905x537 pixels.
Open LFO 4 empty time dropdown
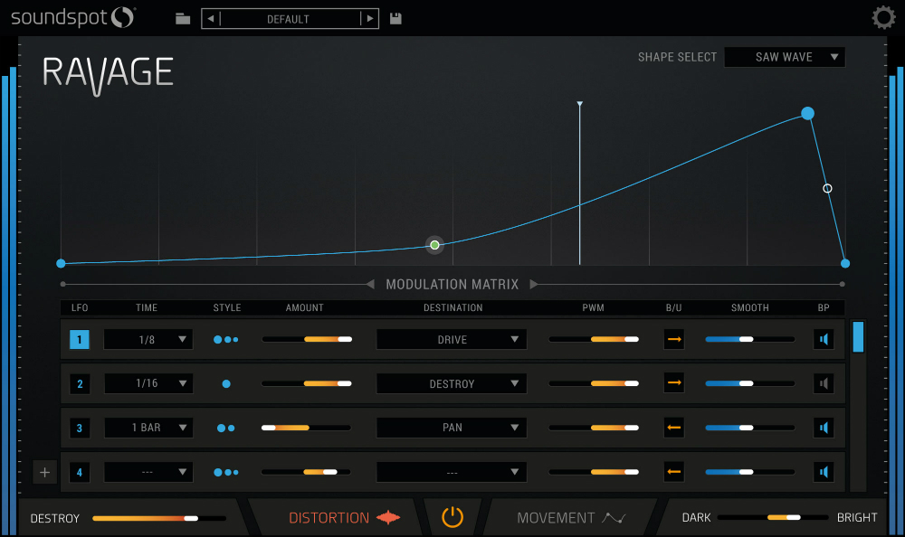148,472
